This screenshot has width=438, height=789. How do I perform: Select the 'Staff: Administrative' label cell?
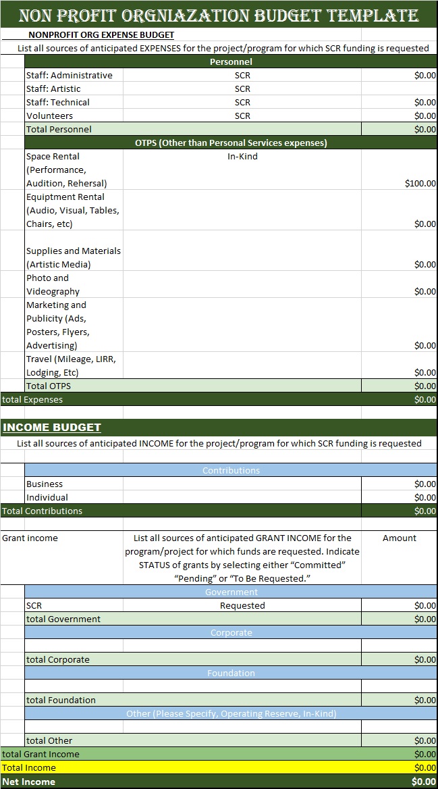74,75
